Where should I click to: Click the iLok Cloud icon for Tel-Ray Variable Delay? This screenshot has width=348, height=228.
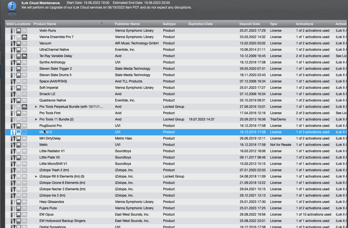point(25,56)
